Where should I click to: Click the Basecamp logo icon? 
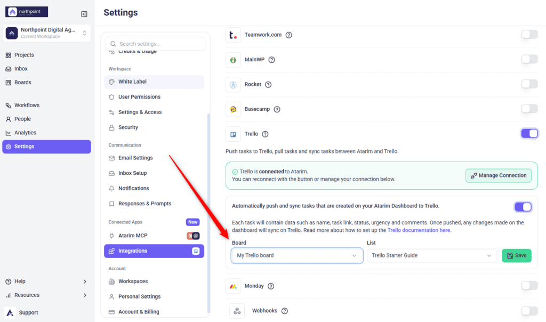pyautogui.click(x=233, y=109)
